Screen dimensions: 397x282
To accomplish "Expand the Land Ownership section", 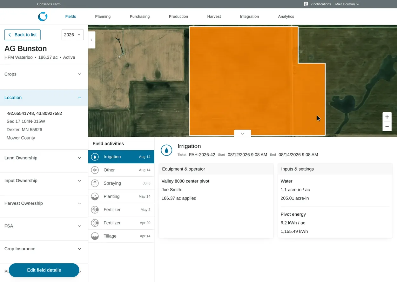I will coord(44,158).
